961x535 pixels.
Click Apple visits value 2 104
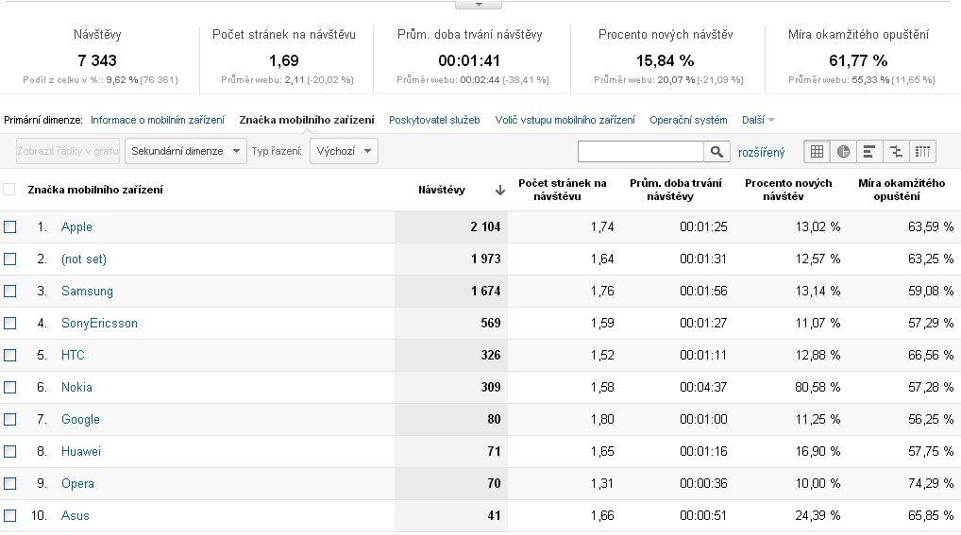[485, 226]
